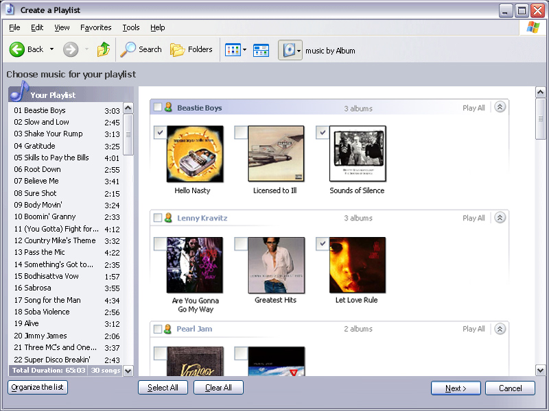Proceed with the Next button
This screenshot has height=411, width=549.
coord(456,388)
